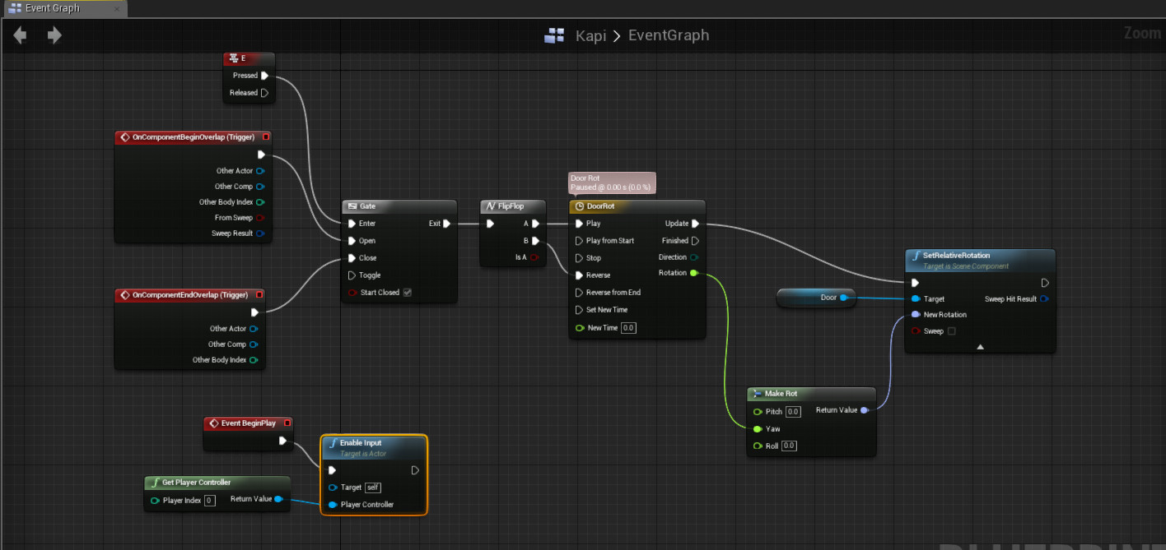Click the Is A pin on FlipFlop
This screenshot has width=1166, height=550.
point(533,258)
